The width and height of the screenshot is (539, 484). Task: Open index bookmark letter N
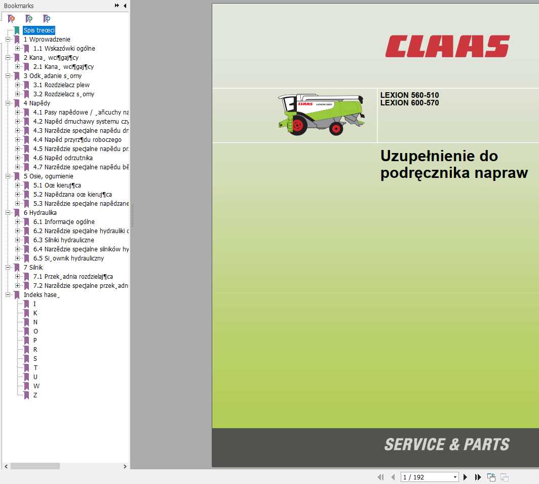coord(35,322)
